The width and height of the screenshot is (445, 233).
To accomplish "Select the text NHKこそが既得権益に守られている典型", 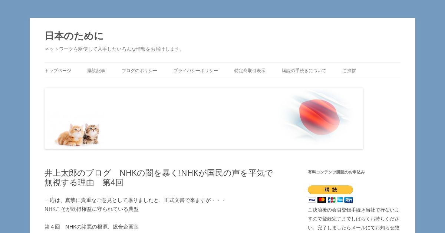I will pyautogui.click(x=92, y=209).
